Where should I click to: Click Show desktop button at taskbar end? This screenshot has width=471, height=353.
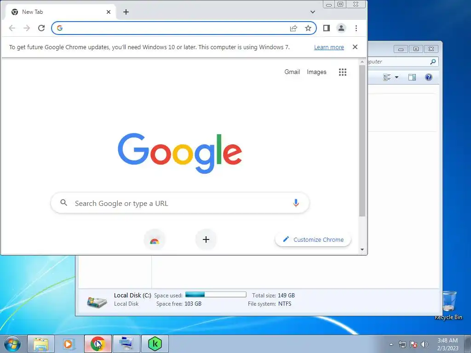pyautogui.click(x=468, y=344)
